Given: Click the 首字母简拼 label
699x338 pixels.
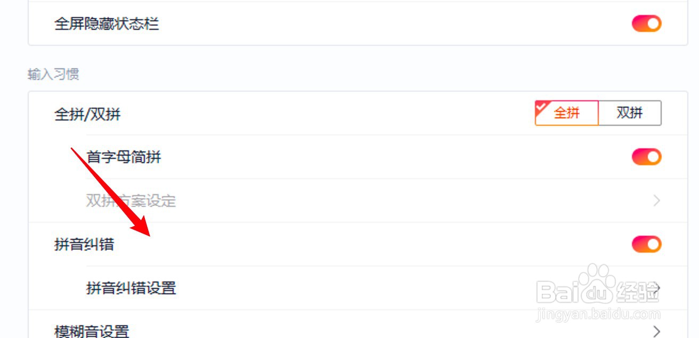Looking at the screenshot, I should coord(124,157).
